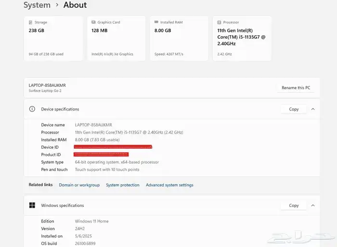Click the Processor chip icon

click(x=219, y=22)
